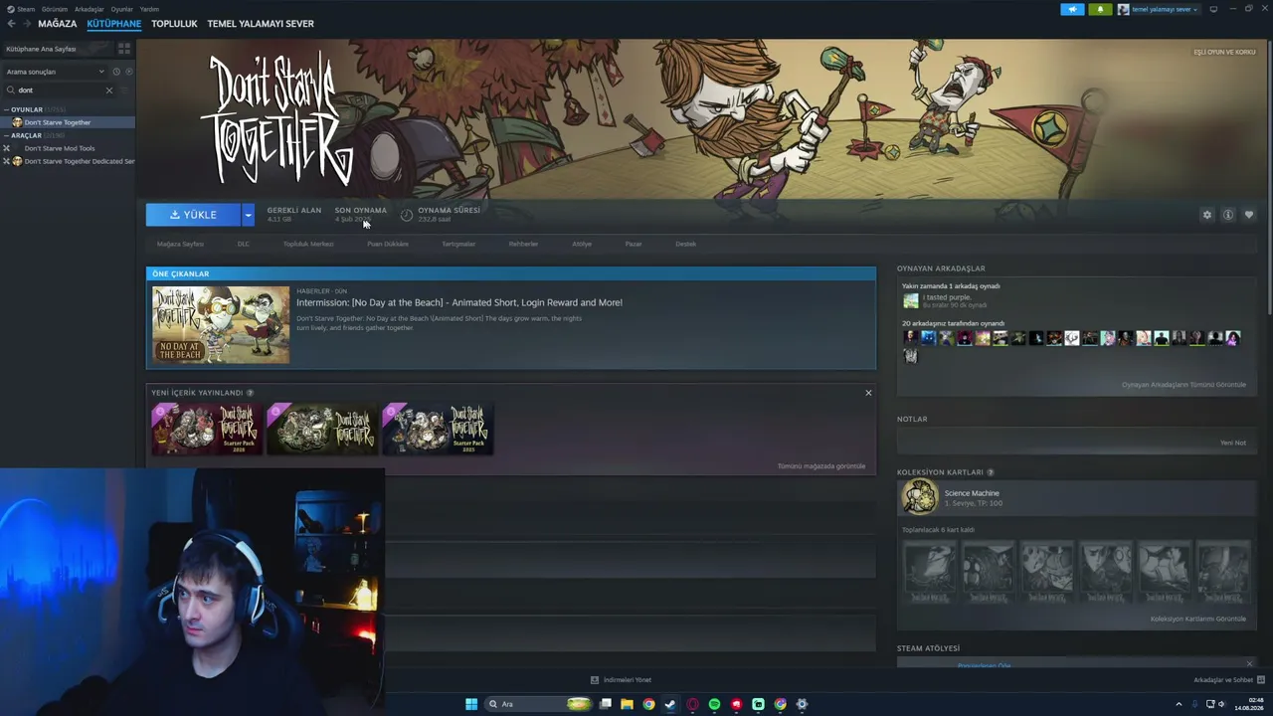
Task: Collapse the ARAÇLAR category
Action: tap(6, 135)
